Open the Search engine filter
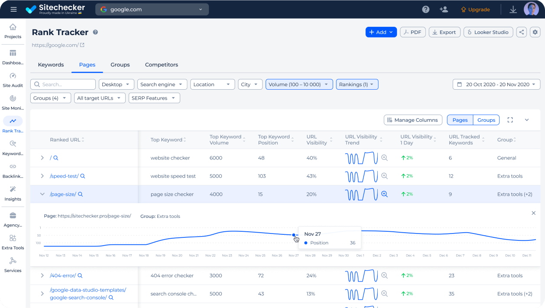545x308 pixels. pos(162,84)
